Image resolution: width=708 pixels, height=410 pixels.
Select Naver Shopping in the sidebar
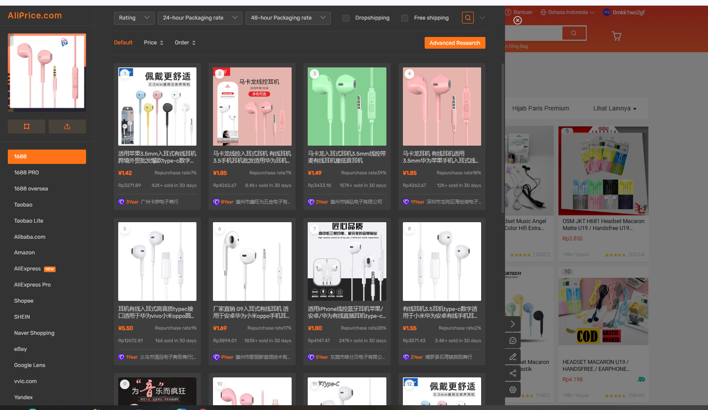[x=34, y=333]
